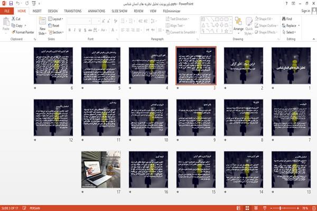
Task: Switch to Slide Sorter view in status bar
Action: point(247,208)
